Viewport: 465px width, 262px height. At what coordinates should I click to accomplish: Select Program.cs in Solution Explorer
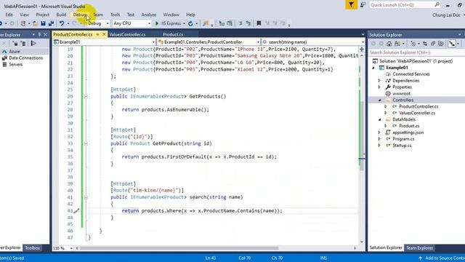coord(403,139)
